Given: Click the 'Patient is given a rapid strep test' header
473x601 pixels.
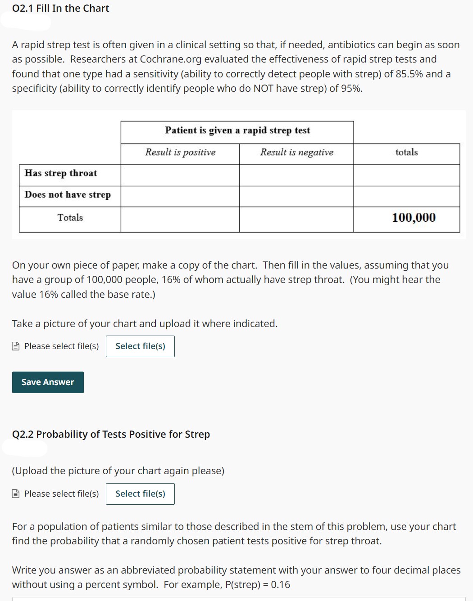Looking at the screenshot, I should (237, 130).
